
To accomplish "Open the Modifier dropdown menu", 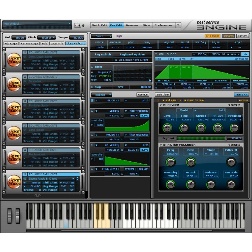I will pyautogui.click(x=101, y=95).
